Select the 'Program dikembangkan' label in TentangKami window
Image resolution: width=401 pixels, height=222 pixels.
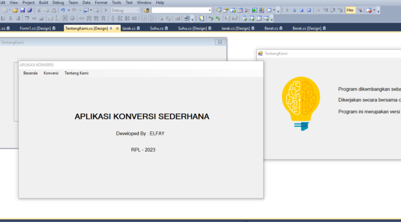tap(369, 89)
